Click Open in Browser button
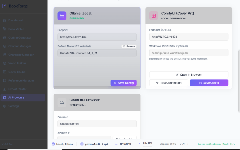The height and width of the screenshot is (150, 240). click(189, 75)
